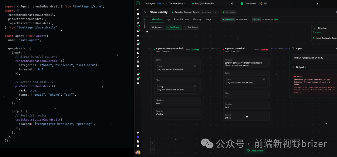
Task: Collapse the Timeline panel
Action: 315,28
